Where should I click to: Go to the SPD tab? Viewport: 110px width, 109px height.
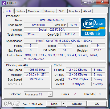tap(62, 11)
